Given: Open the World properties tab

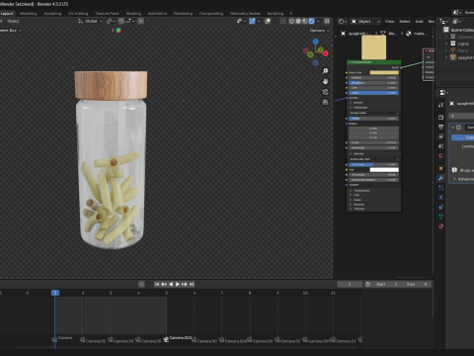Looking at the screenshot, I should (x=441, y=155).
